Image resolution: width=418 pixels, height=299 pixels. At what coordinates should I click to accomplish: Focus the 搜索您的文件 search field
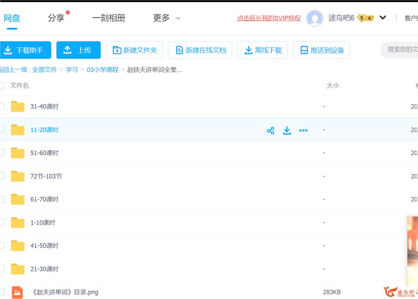coord(399,50)
